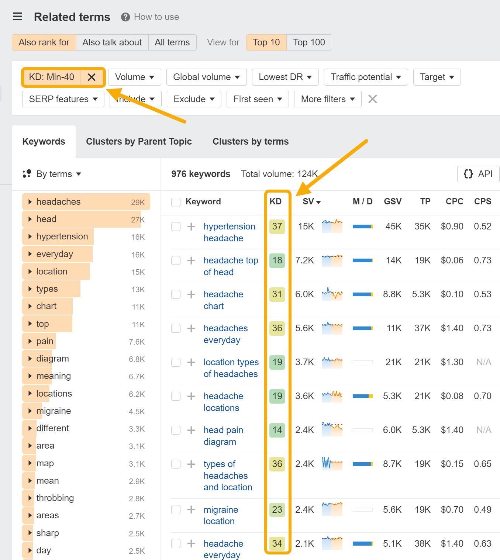Click the M/D bar for hypertension headache

[362, 226]
